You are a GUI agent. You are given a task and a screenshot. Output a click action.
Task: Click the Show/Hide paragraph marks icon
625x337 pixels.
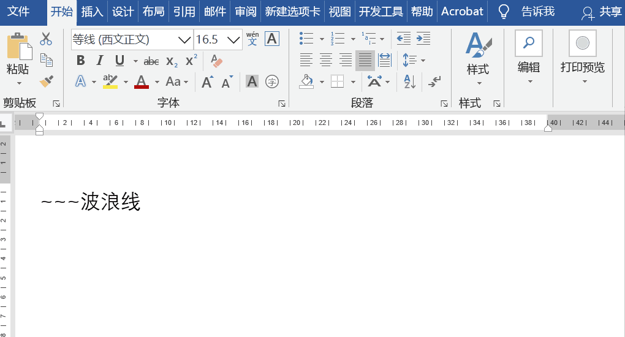coord(434,81)
